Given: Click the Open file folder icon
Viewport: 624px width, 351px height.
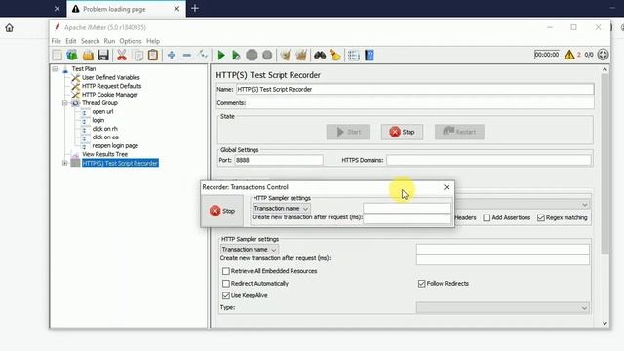Looking at the screenshot, I should click(x=88, y=55).
